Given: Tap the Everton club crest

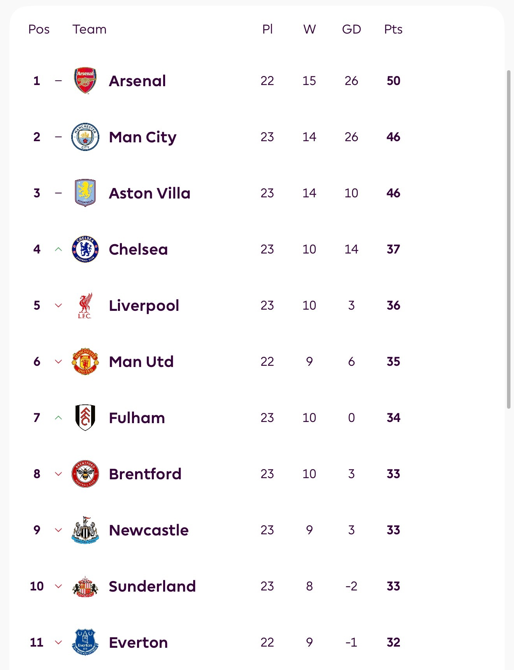Looking at the screenshot, I should pos(85,642).
